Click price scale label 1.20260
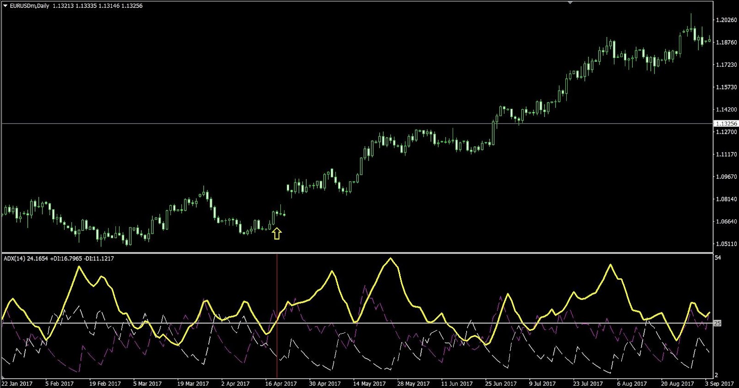The width and height of the screenshot is (739, 388). [x=726, y=20]
